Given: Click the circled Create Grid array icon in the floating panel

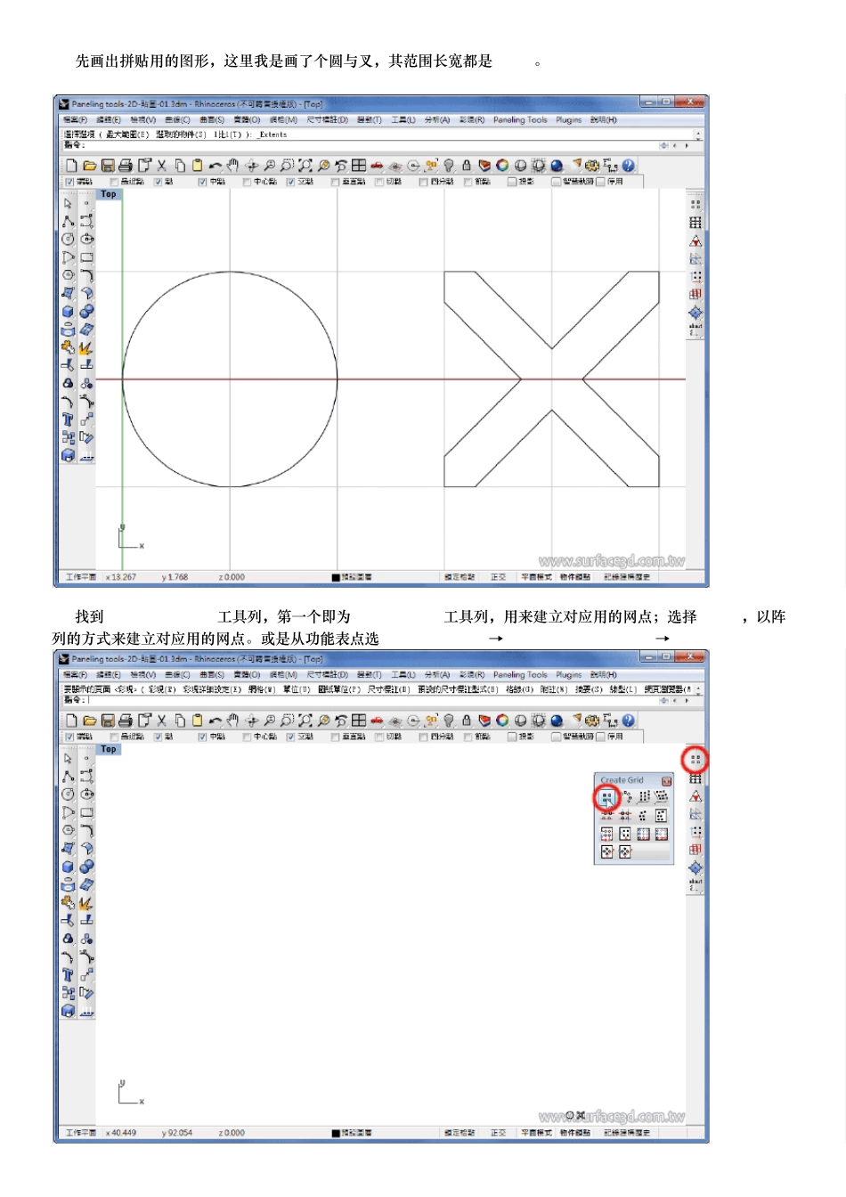Looking at the screenshot, I should tap(606, 797).
